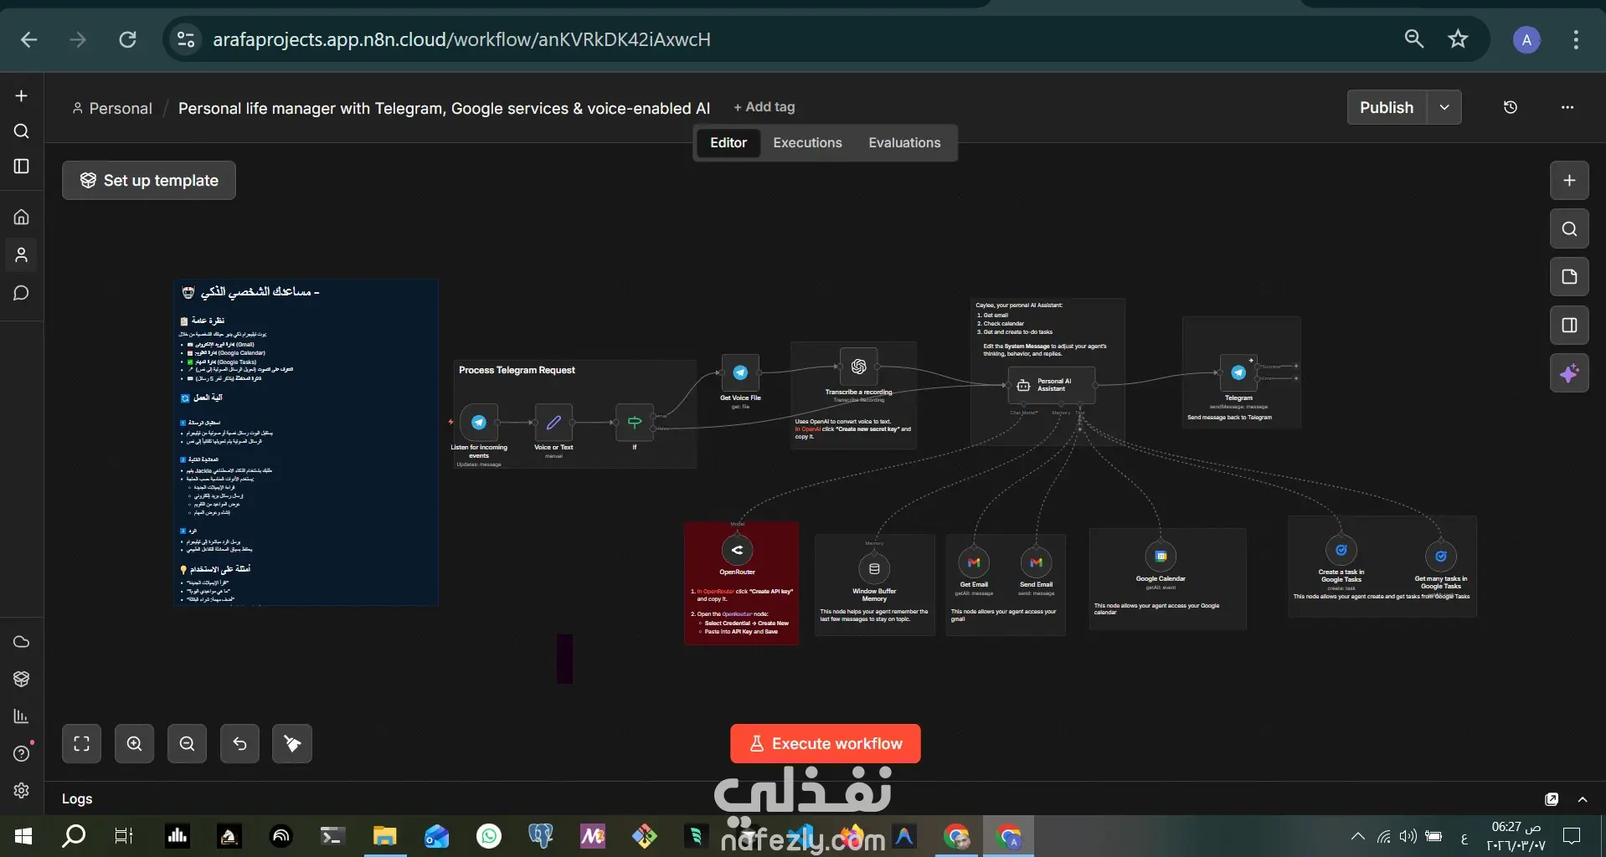
Task: Add a node with the canvas plus button
Action: coord(1569,180)
